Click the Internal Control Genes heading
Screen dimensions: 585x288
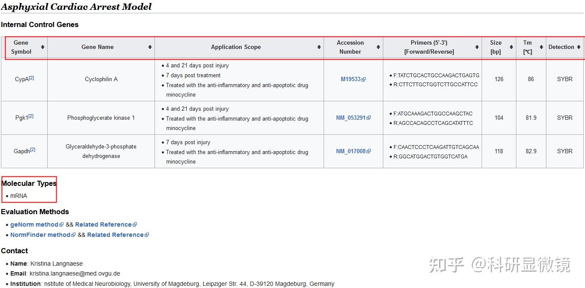coord(39,24)
